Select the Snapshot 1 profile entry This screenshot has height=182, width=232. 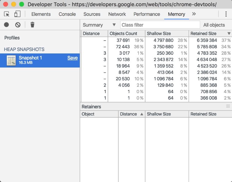point(40,60)
